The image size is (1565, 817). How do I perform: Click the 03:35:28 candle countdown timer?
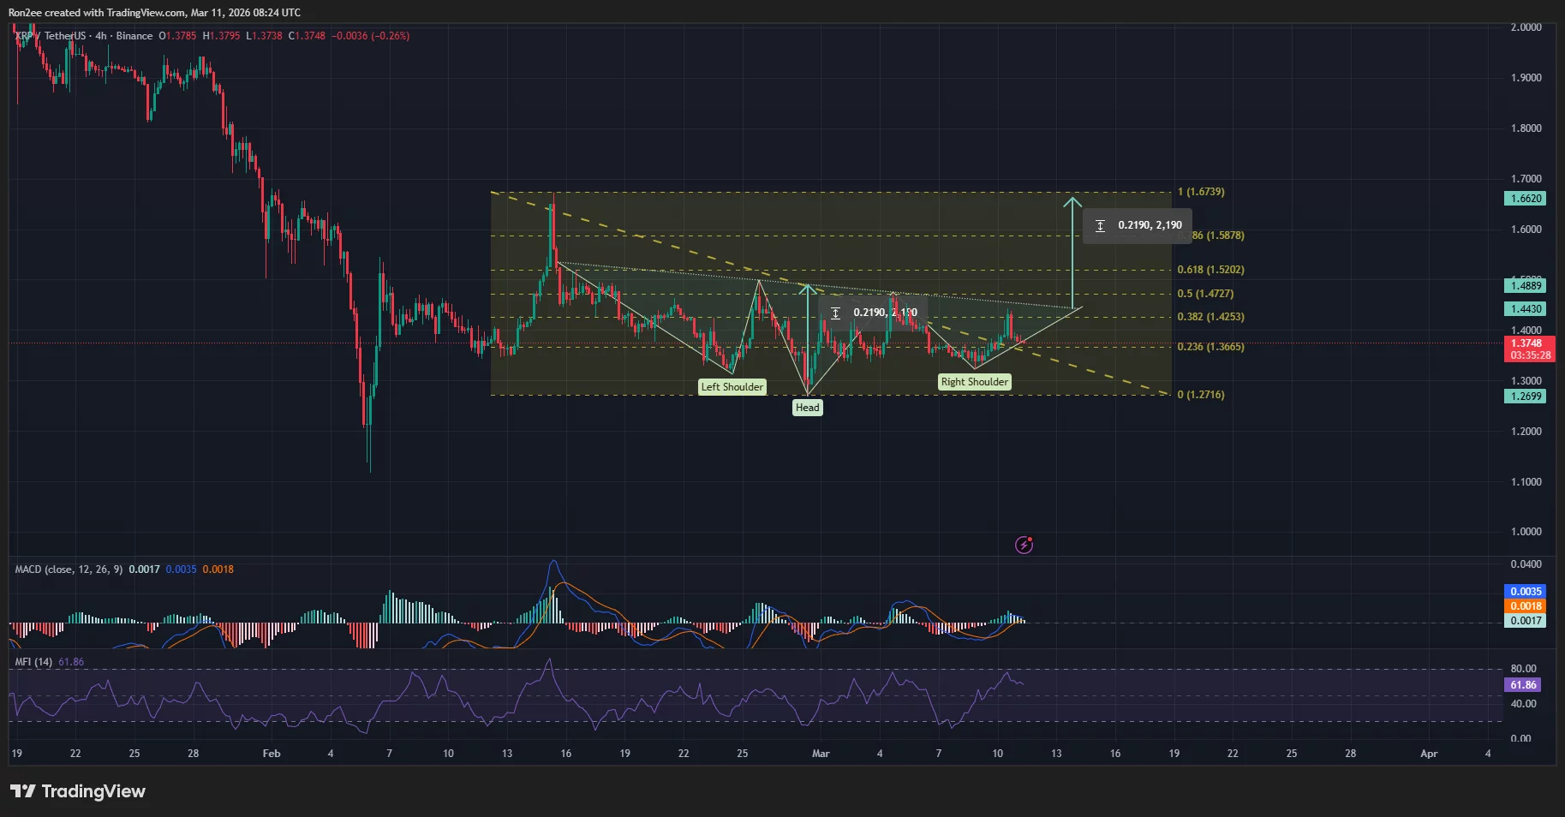[x=1530, y=354]
